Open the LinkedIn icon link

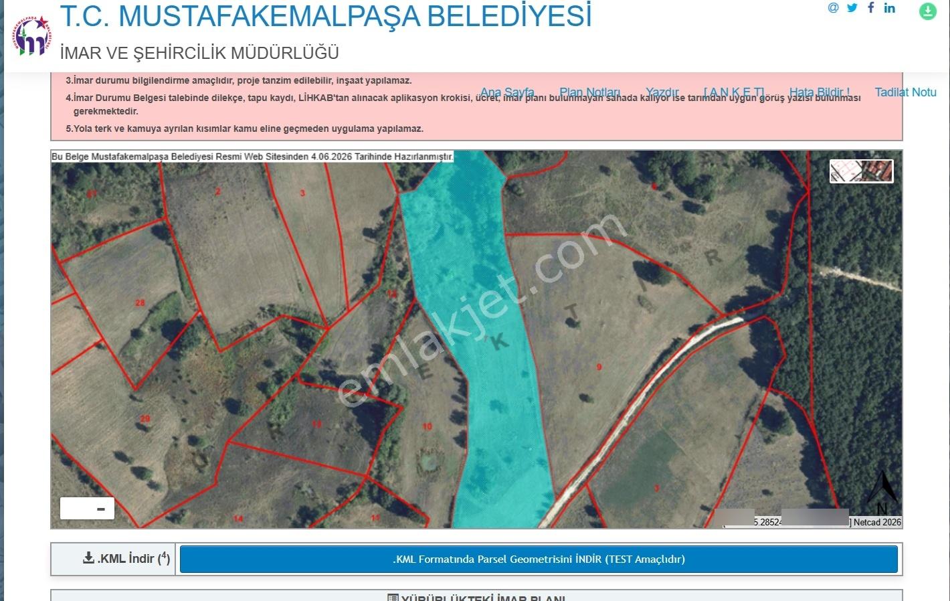889,8
